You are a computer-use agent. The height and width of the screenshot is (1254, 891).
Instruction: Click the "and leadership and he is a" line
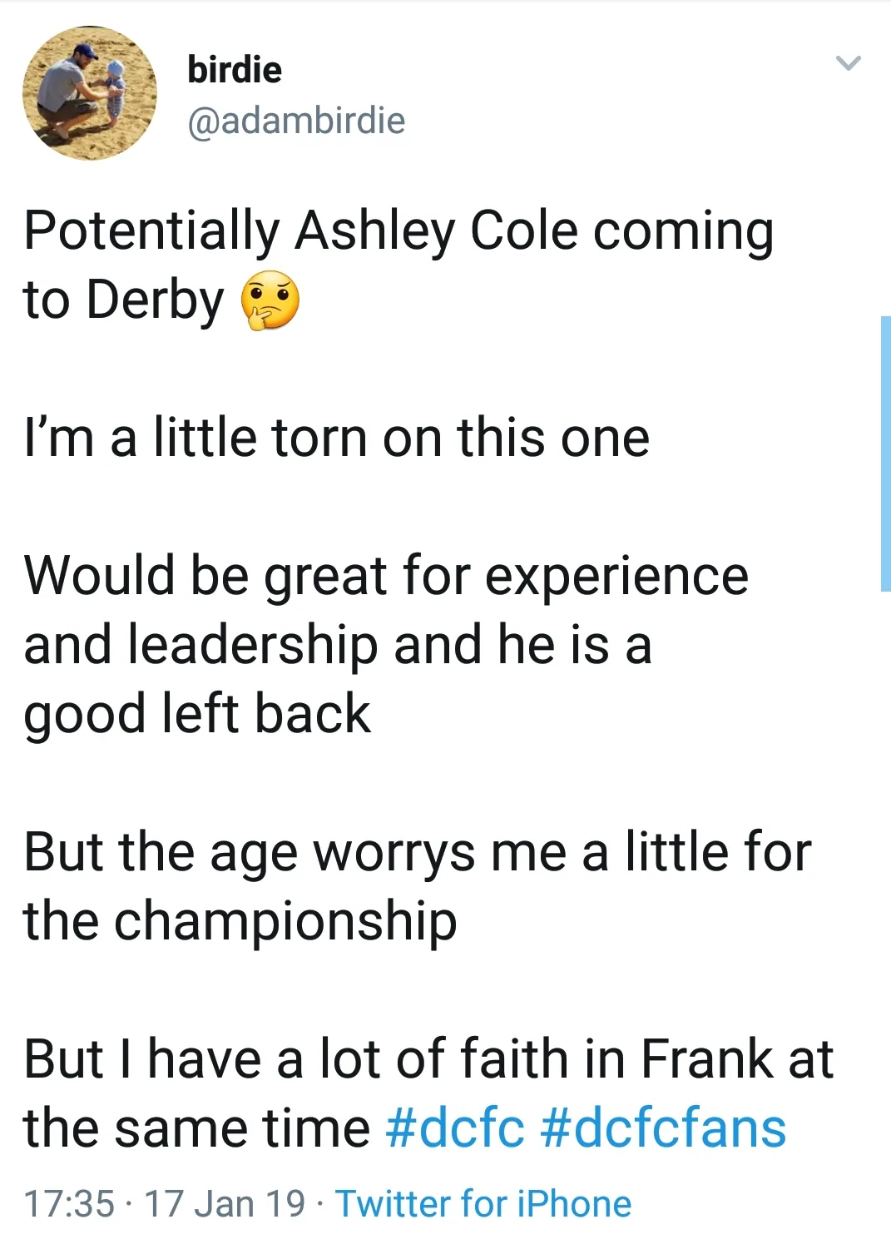[x=337, y=645]
